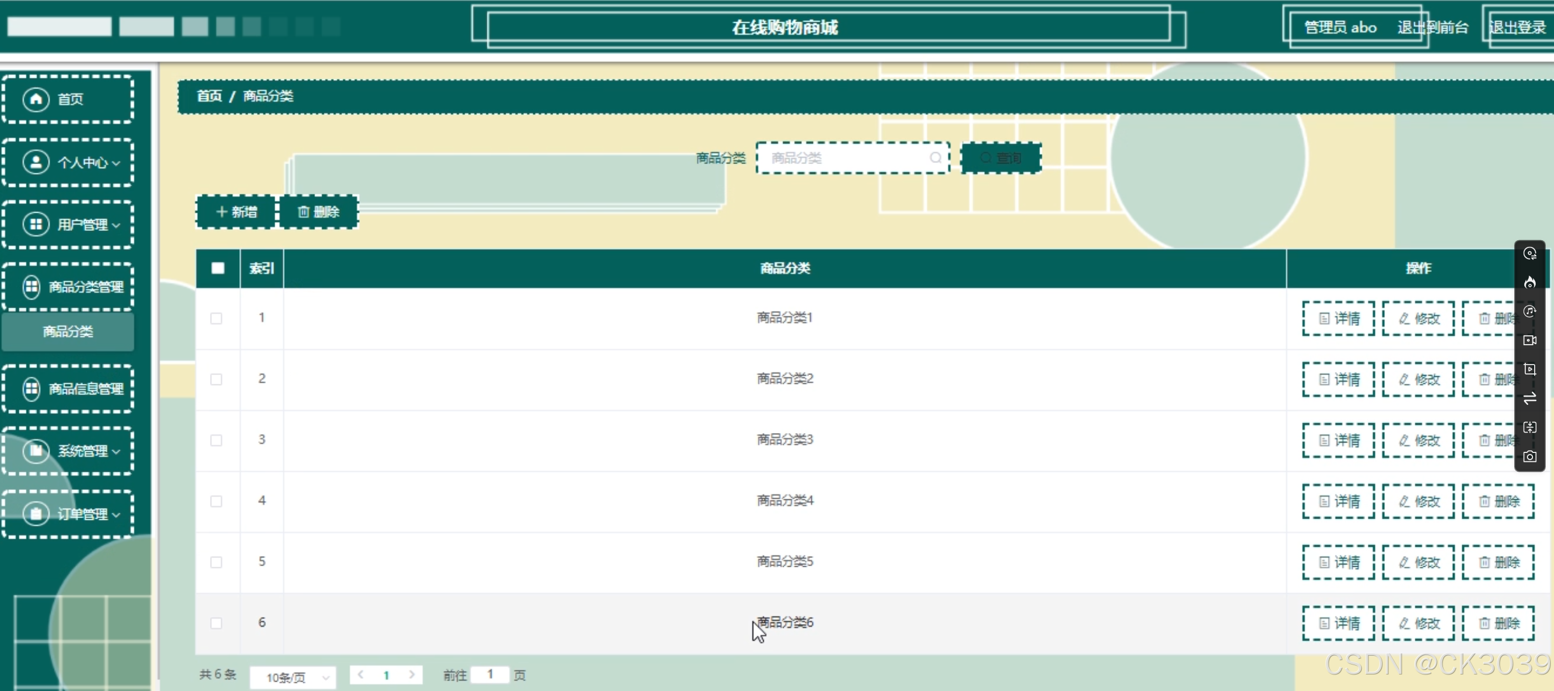Click 修改 for 商品分类3 row

click(x=1418, y=440)
